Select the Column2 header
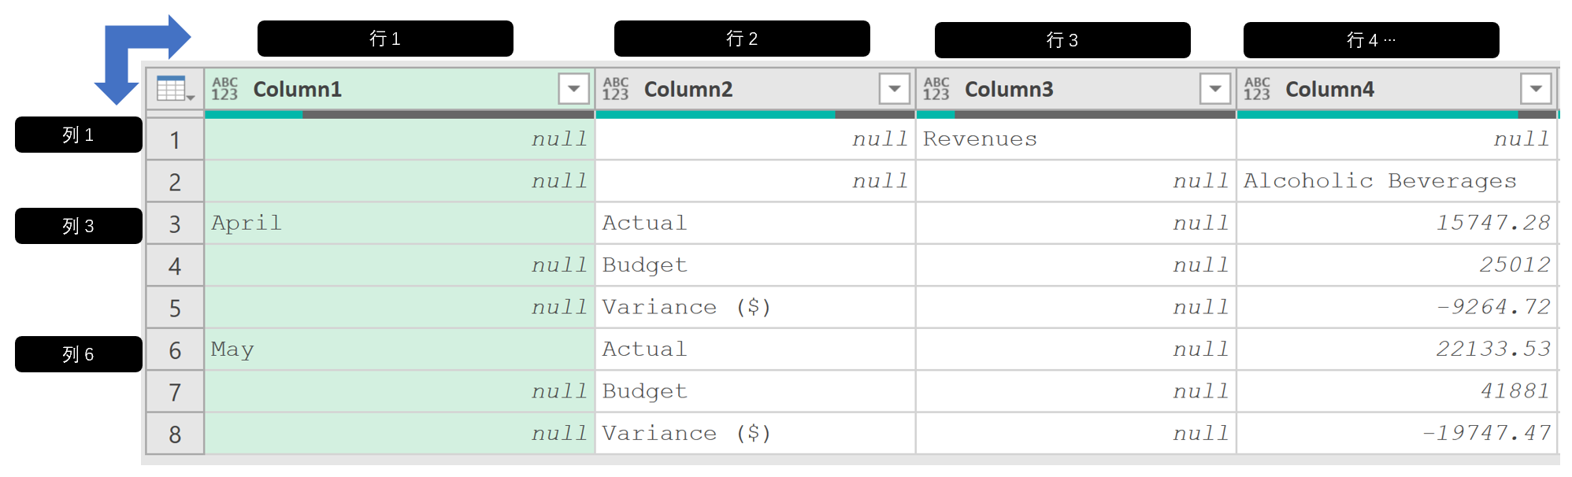The image size is (1572, 477). (x=755, y=89)
